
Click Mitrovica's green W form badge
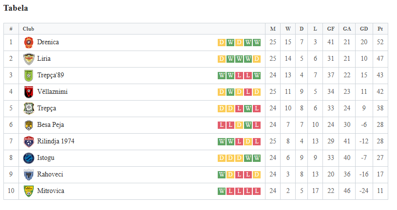tap(222, 191)
